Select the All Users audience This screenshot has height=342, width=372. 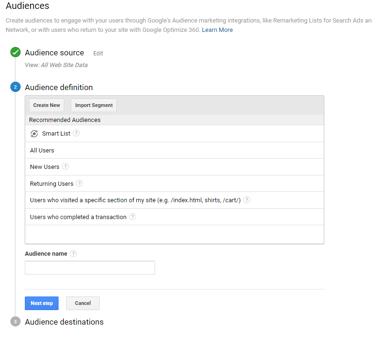click(175, 150)
